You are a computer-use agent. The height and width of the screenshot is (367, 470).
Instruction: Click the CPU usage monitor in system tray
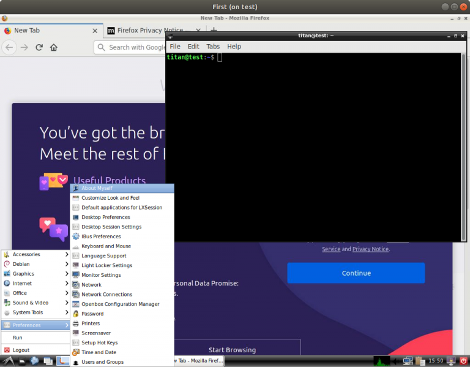[x=382, y=361]
